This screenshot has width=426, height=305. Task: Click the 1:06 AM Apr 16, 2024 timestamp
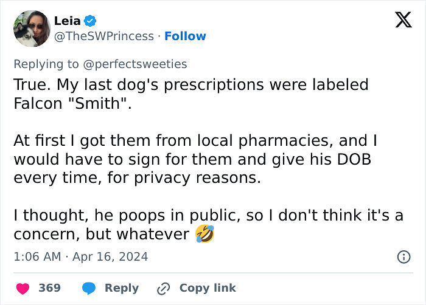click(80, 257)
